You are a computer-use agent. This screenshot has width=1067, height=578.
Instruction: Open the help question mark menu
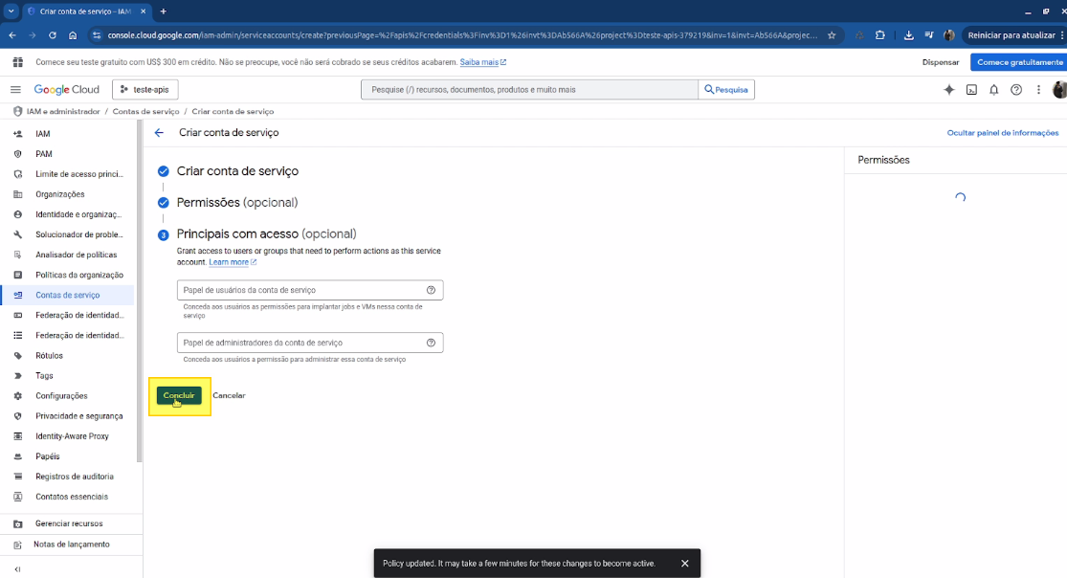pos(1016,89)
